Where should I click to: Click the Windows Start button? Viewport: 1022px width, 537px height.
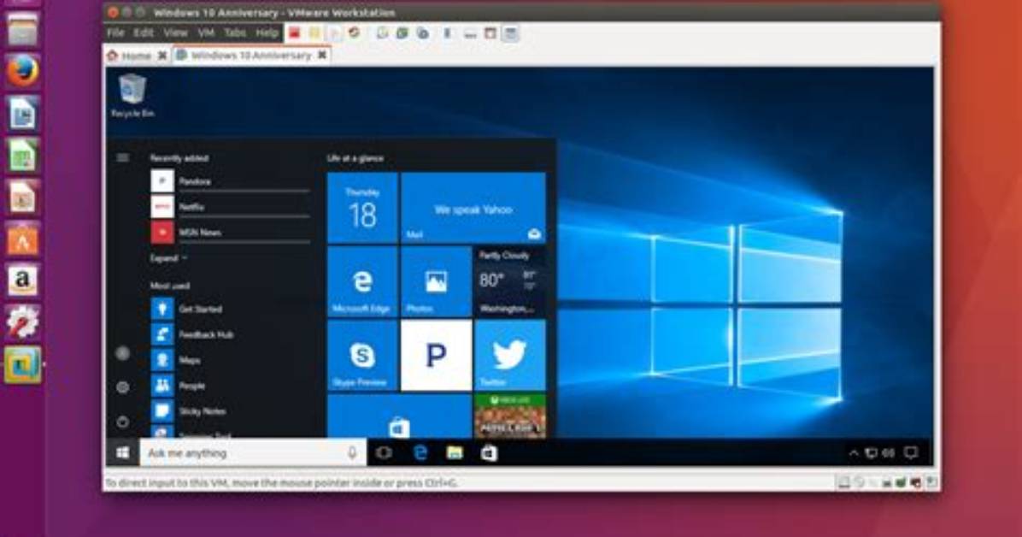[122, 453]
